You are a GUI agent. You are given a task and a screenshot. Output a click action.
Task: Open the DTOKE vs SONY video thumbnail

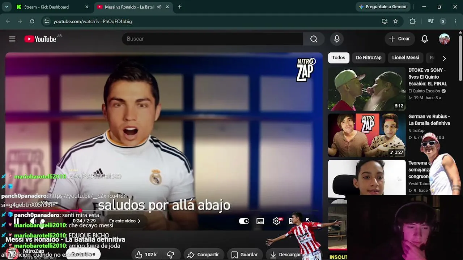(367, 89)
